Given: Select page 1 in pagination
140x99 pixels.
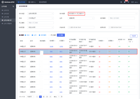Looking at the screenshot, I should pyautogui.click(x=40, y=97).
